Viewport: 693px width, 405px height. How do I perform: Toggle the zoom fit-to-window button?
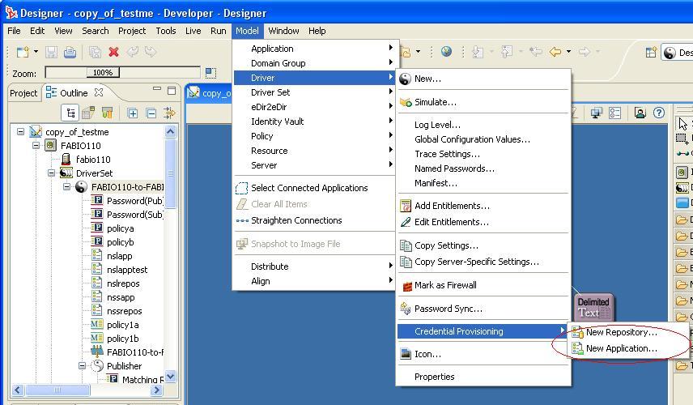(210, 73)
